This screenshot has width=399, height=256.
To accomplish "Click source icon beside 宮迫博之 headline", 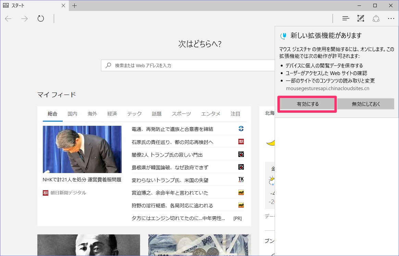I will pyautogui.click(x=241, y=192).
